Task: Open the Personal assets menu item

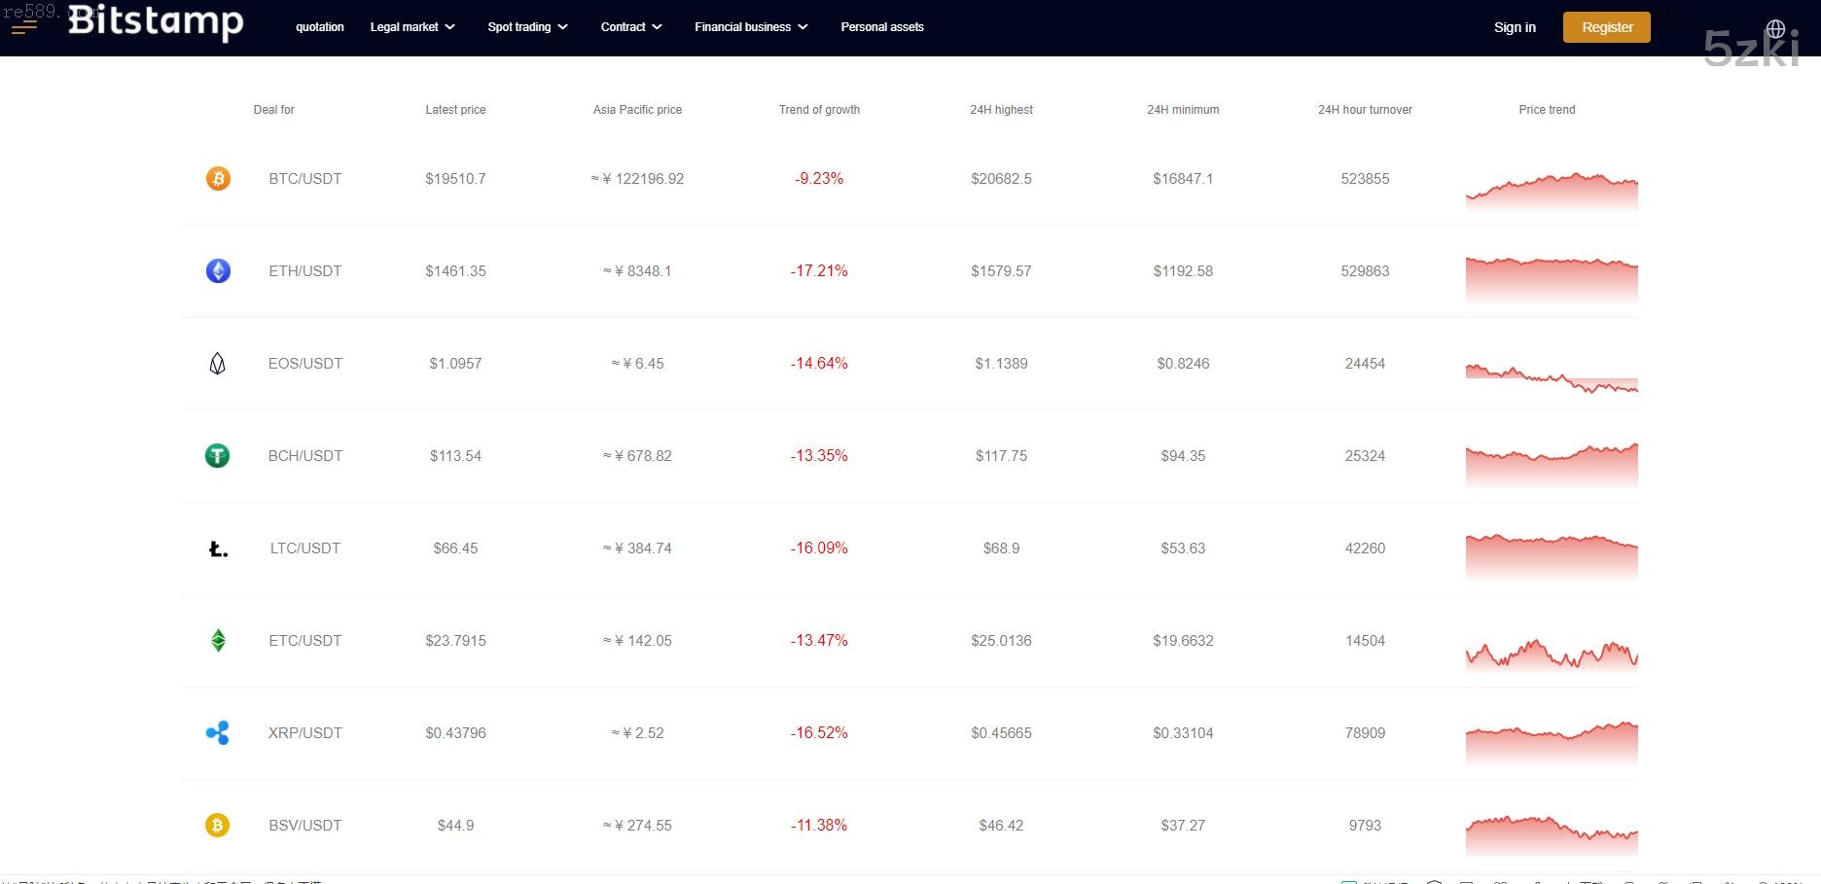Action: pos(882,27)
